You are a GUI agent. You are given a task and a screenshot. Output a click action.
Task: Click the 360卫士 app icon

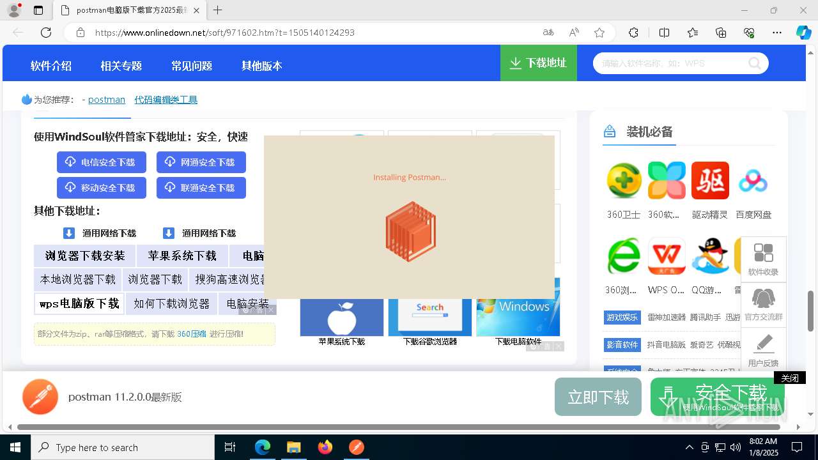click(x=624, y=180)
